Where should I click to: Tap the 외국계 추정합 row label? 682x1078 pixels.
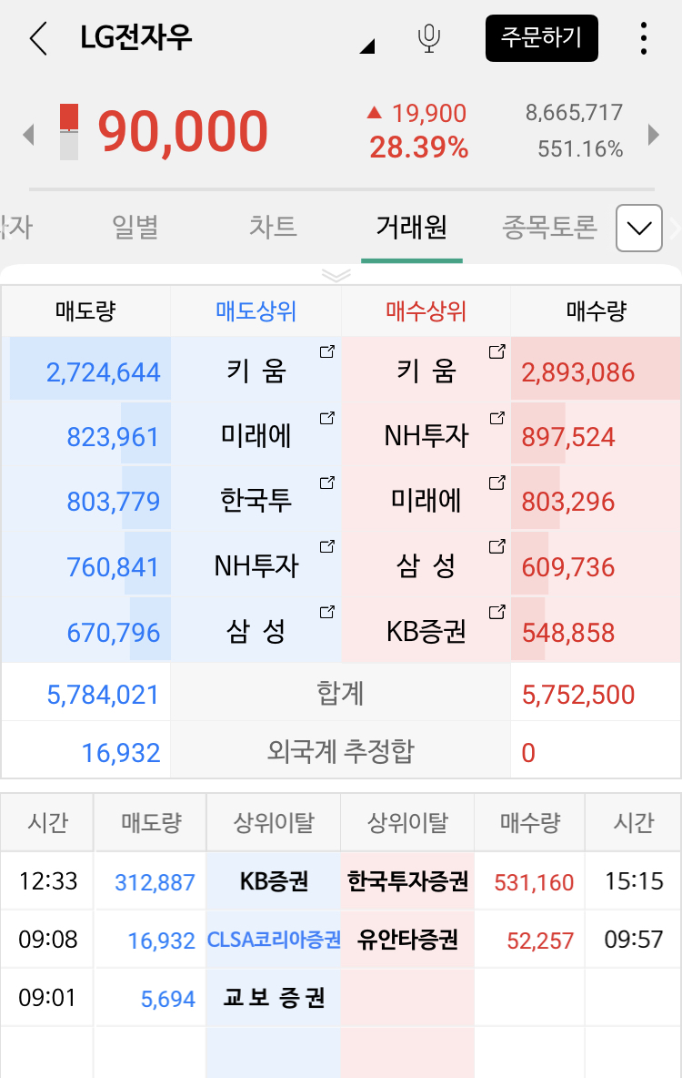(341, 751)
